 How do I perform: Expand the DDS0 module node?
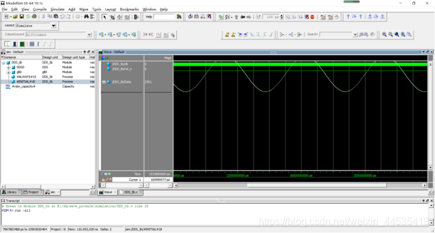[8, 67]
